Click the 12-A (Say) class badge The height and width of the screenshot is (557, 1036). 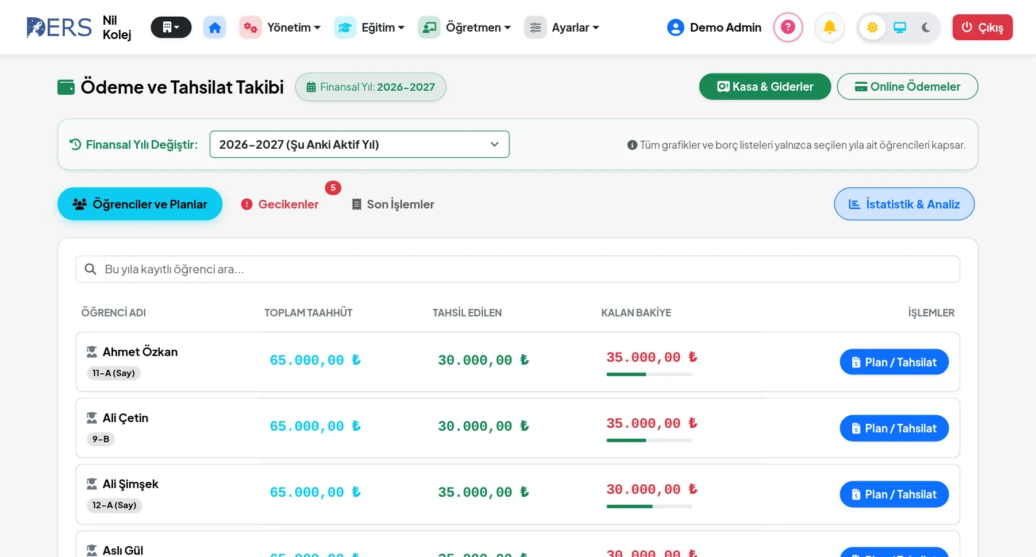coord(114,505)
